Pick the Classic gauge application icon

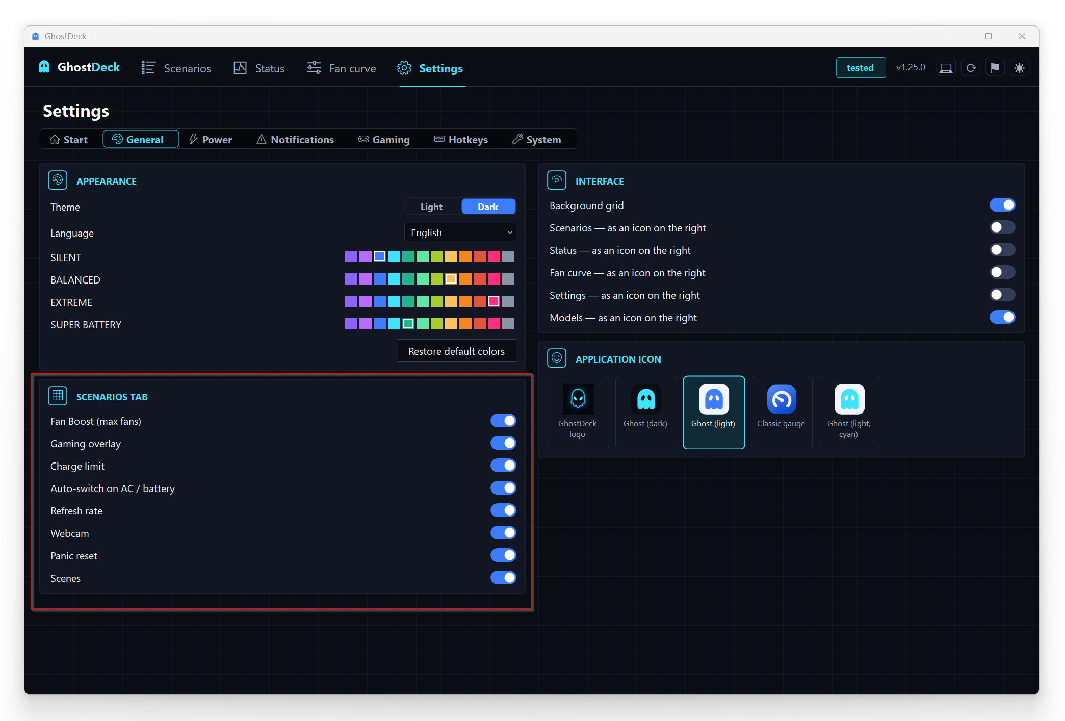tap(781, 412)
